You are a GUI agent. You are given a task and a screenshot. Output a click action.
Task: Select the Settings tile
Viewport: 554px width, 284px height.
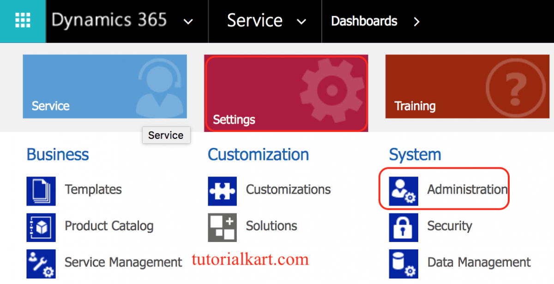click(286, 92)
